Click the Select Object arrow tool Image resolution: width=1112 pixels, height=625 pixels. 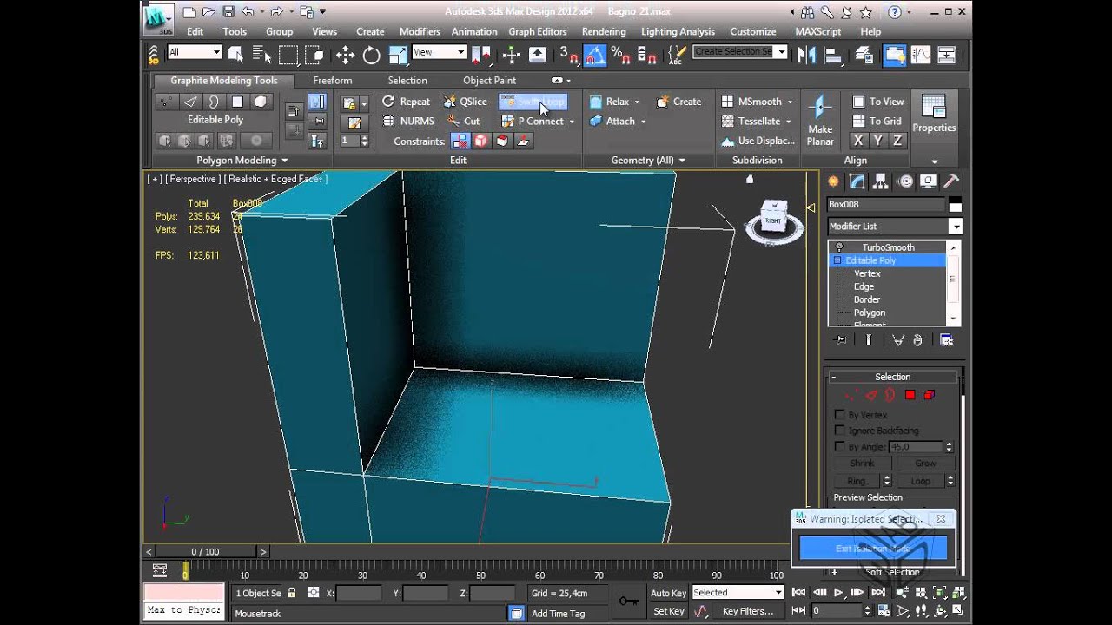[235, 56]
